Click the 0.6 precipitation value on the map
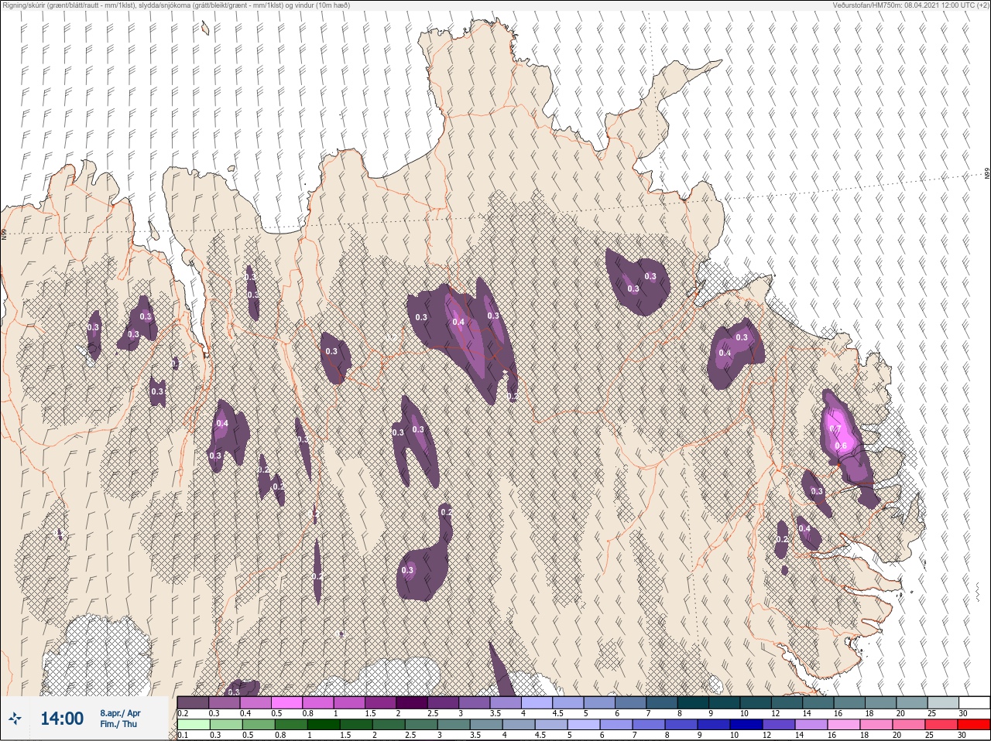Image resolution: width=991 pixels, height=741 pixels. tap(841, 446)
